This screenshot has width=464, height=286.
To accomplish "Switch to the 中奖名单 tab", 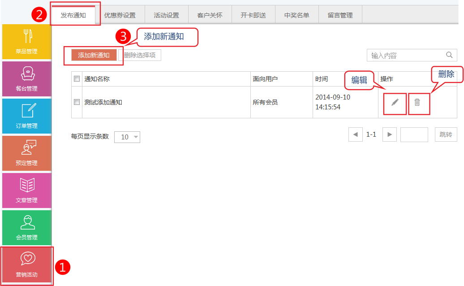I will [296, 15].
